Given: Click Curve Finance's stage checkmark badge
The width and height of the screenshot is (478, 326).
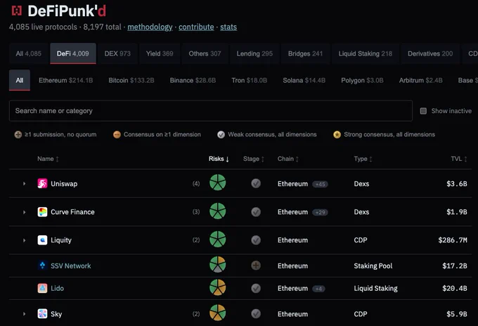Looking at the screenshot, I should coord(256,211).
